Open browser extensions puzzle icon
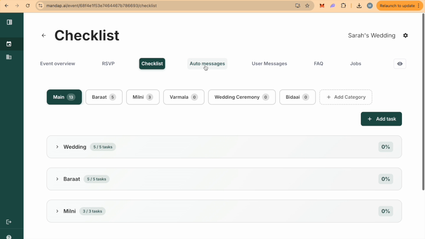The image size is (425, 239). [344, 6]
